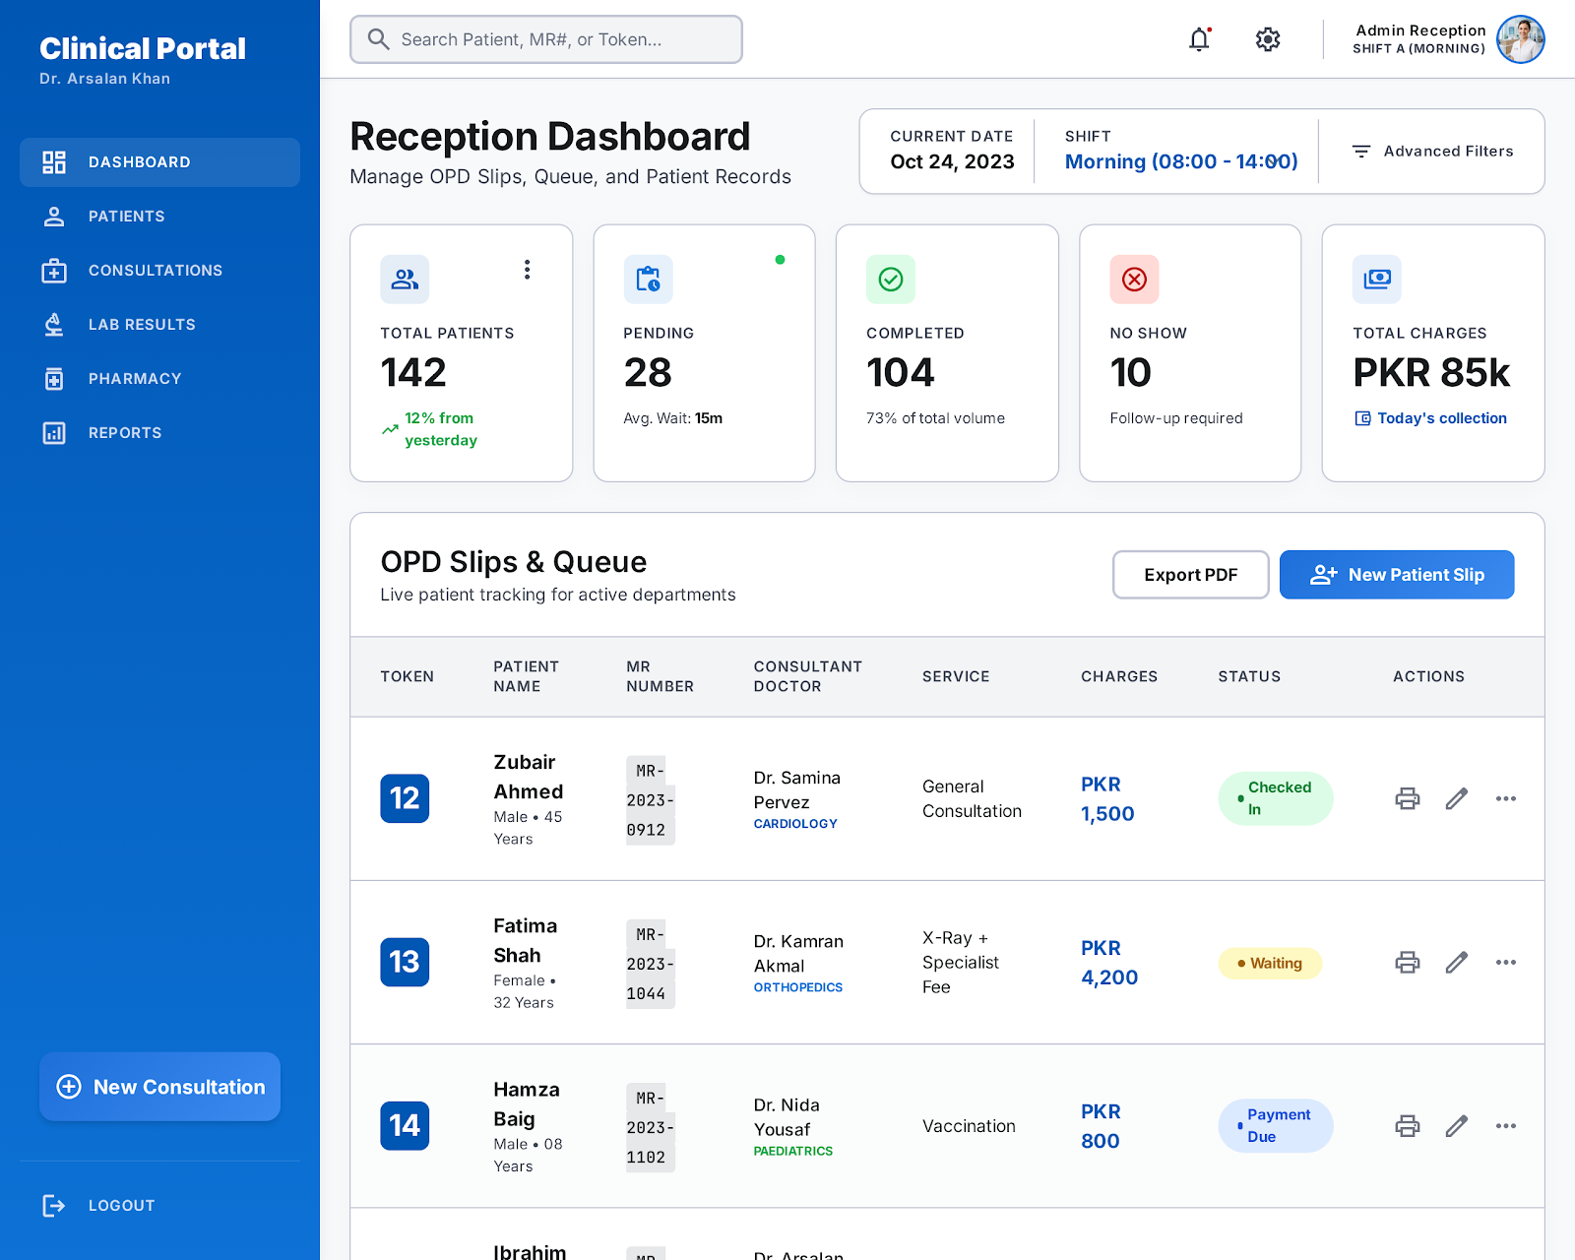Print Hamza Baig's slip
This screenshot has width=1575, height=1260.
[1408, 1125]
